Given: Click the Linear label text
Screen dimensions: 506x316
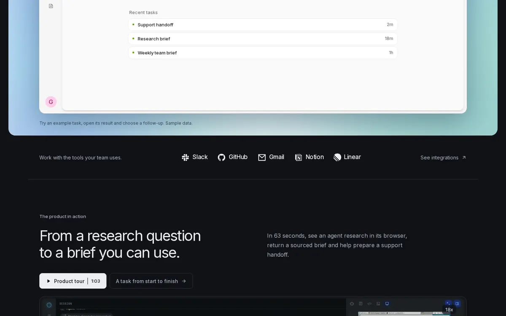Looking at the screenshot, I should pyautogui.click(x=353, y=157).
